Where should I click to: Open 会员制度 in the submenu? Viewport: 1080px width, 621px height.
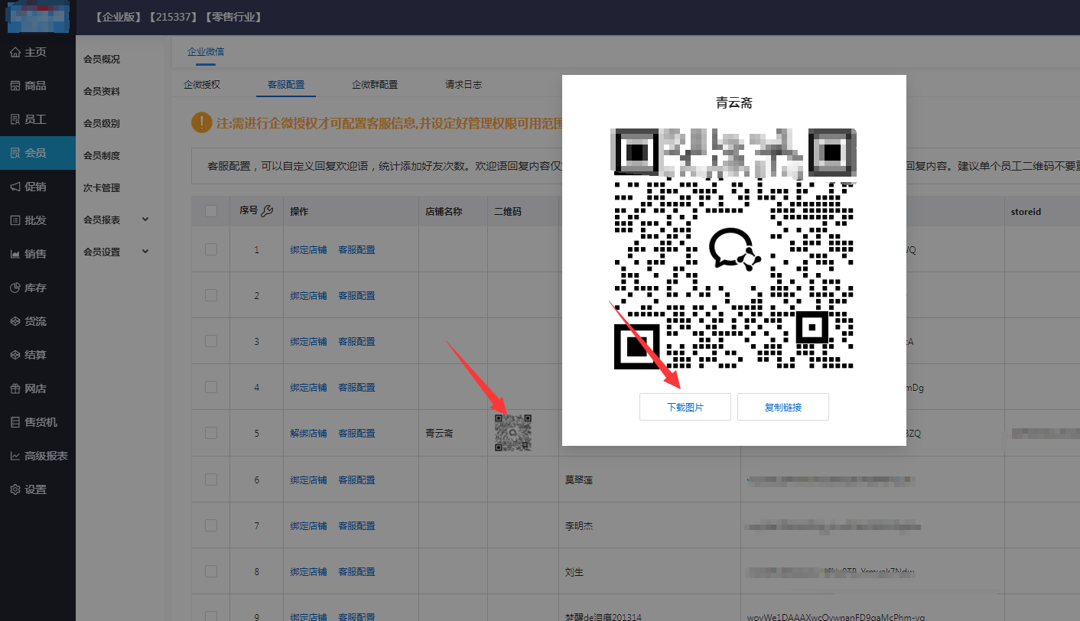tap(102, 155)
